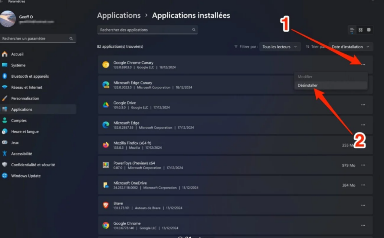Screen dimensions: 384x238
Task: Switch to table view layout
Action: [369, 30]
